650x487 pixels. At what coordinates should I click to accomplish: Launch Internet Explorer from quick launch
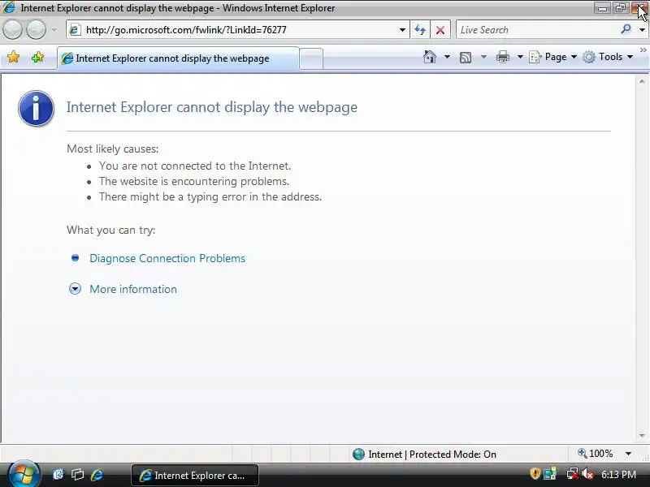tap(97, 475)
